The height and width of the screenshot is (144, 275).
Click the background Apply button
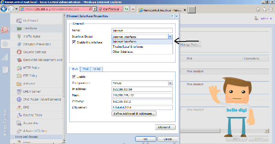click(236, 139)
